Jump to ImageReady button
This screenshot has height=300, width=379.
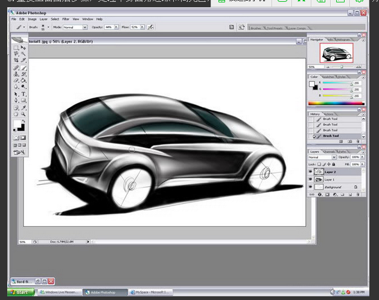19,152
